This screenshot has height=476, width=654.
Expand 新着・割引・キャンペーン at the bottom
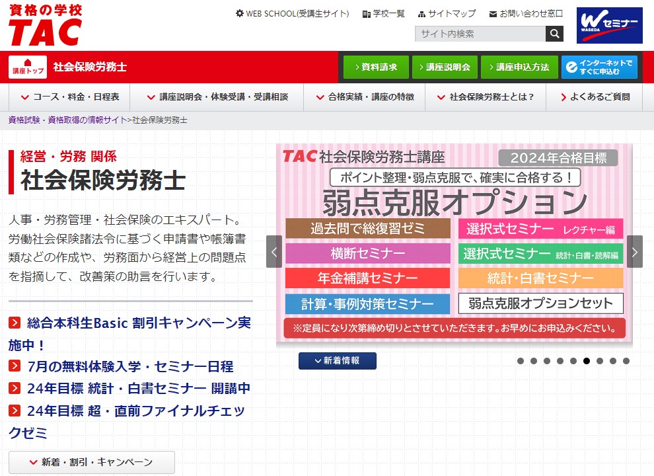[x=91, y=463]
